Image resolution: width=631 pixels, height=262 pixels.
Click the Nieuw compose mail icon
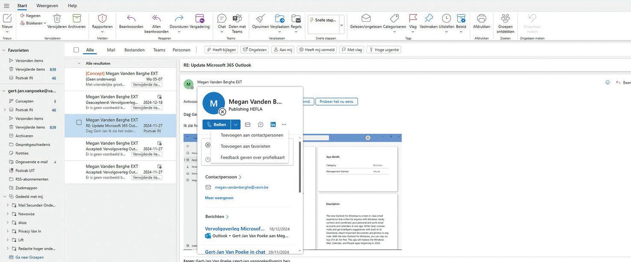(7, 18)
